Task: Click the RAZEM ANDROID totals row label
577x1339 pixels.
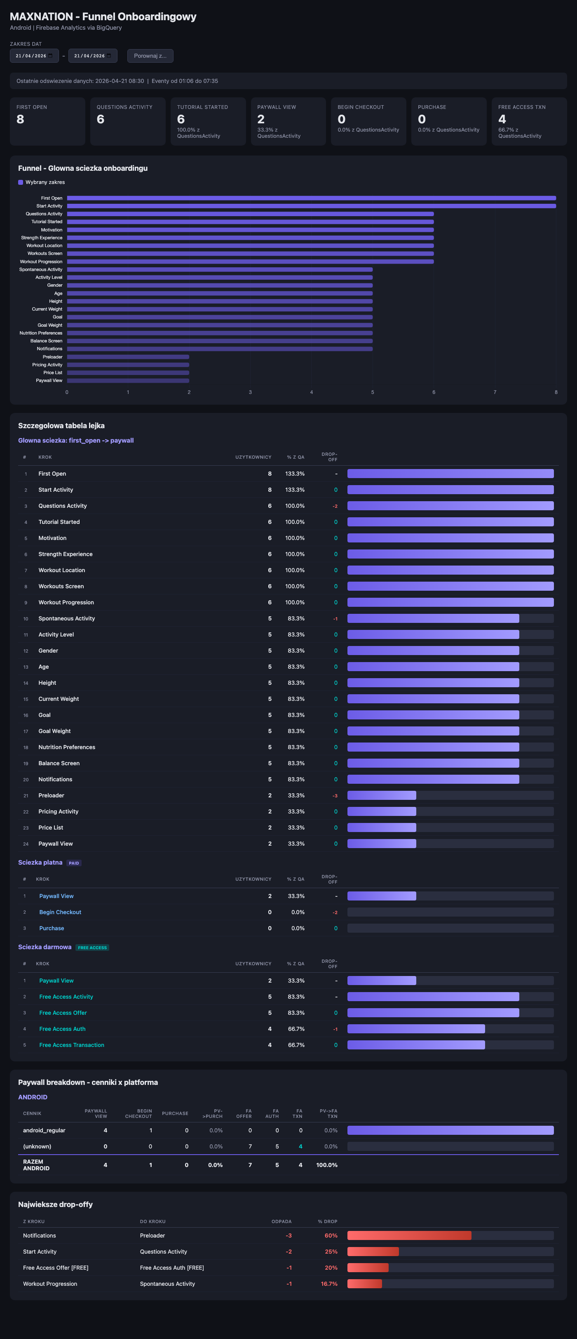Action: click(36, 1165)
